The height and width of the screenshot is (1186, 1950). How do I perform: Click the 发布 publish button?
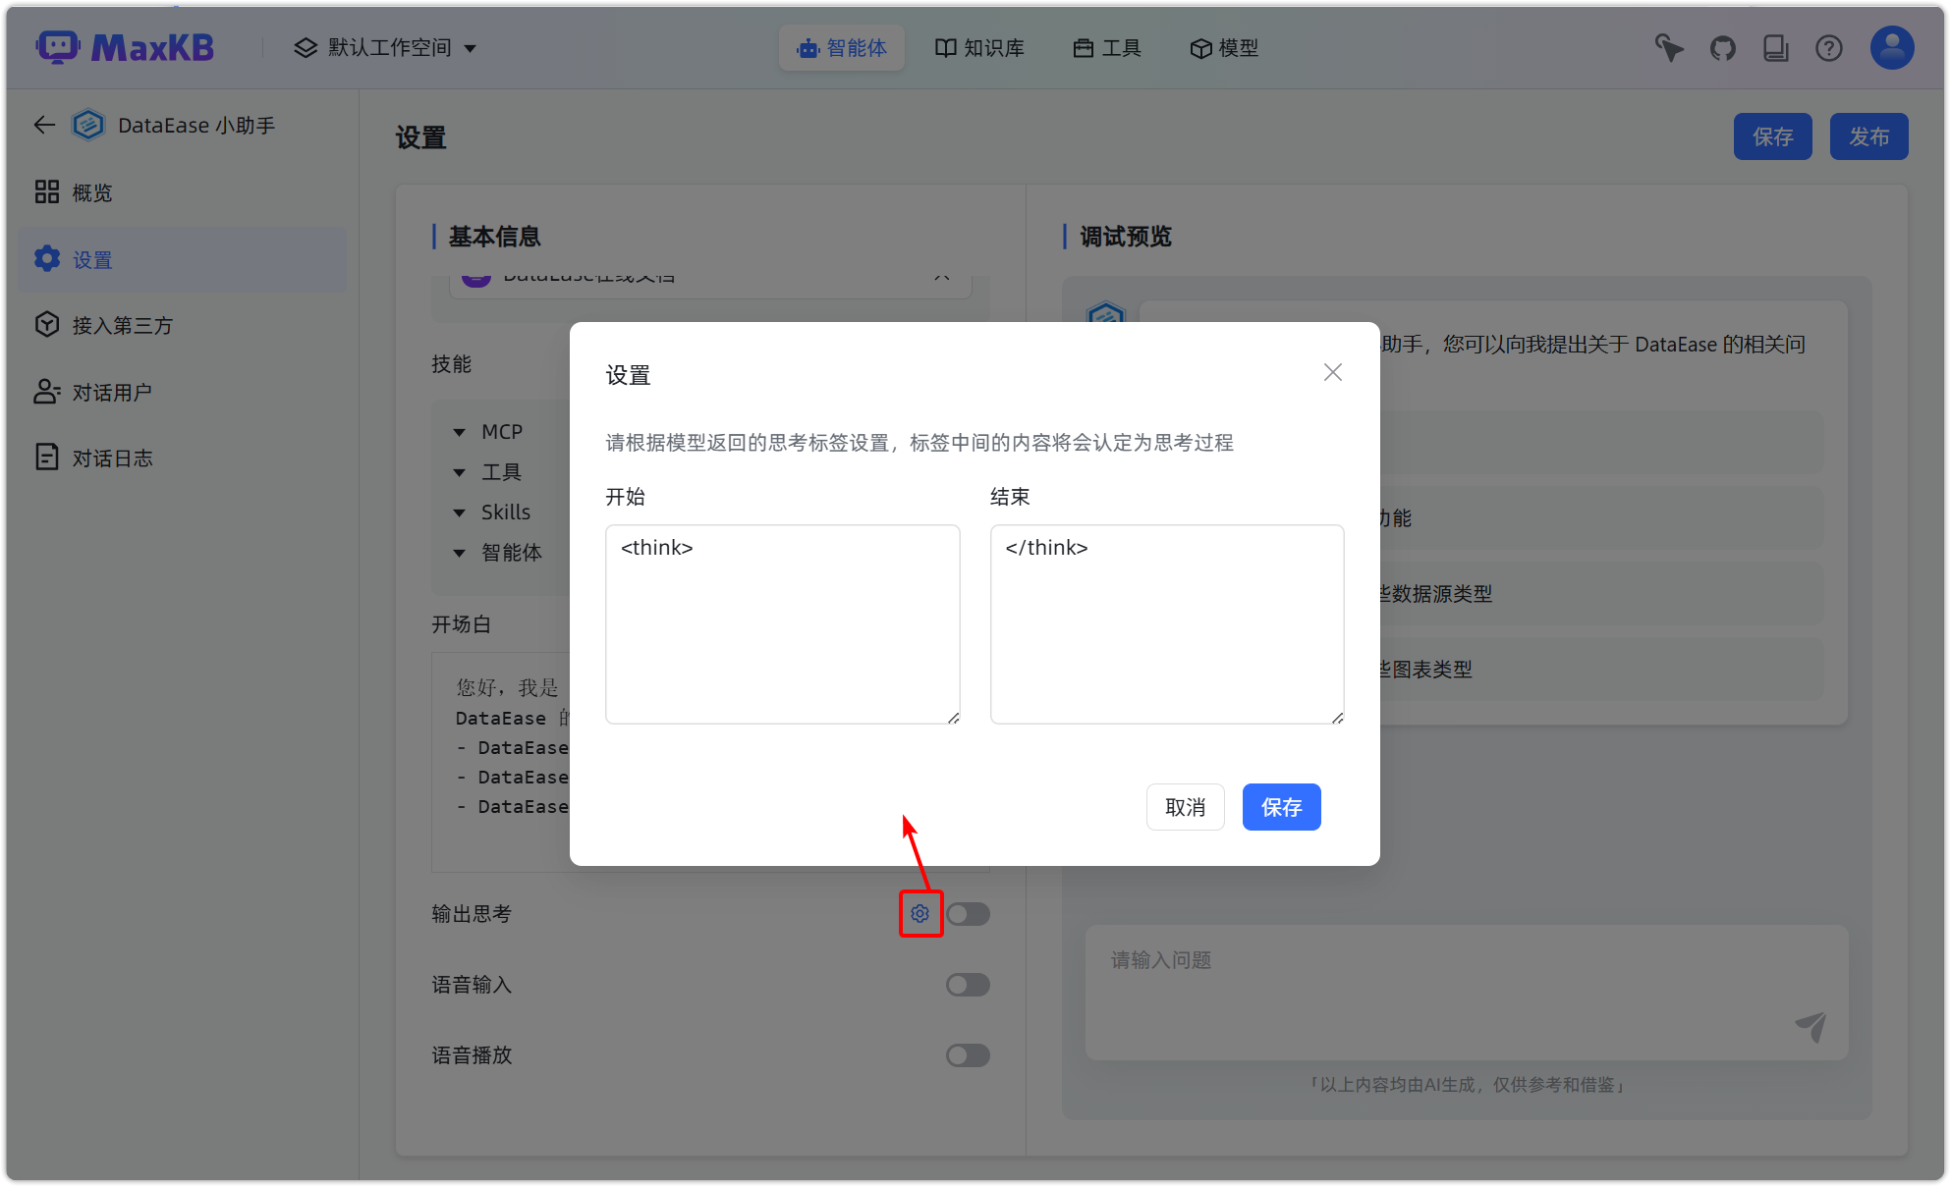pos(1868,136)
